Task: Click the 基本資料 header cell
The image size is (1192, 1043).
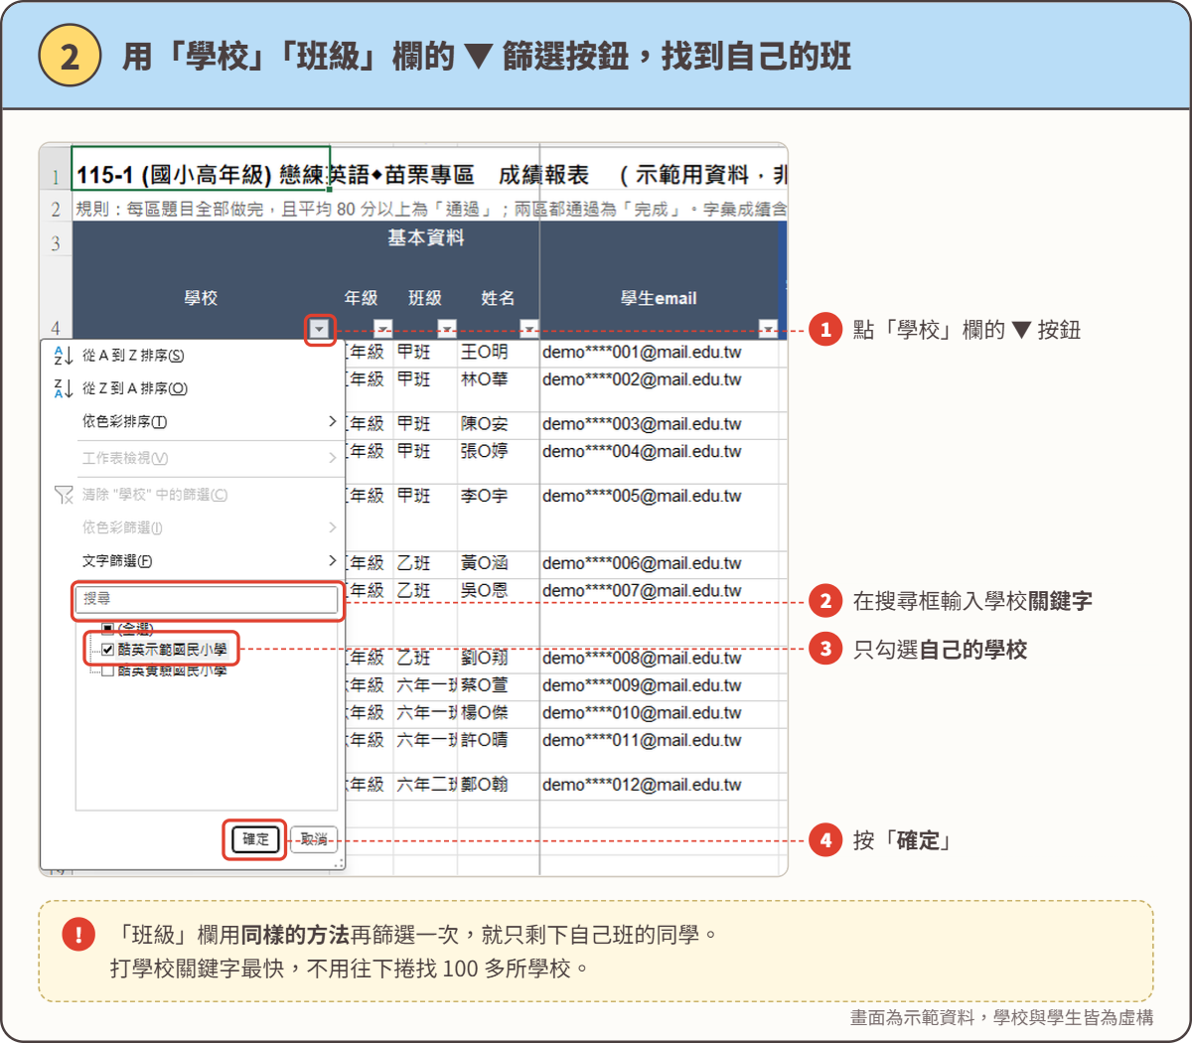Action: click(x=426, y=237)
